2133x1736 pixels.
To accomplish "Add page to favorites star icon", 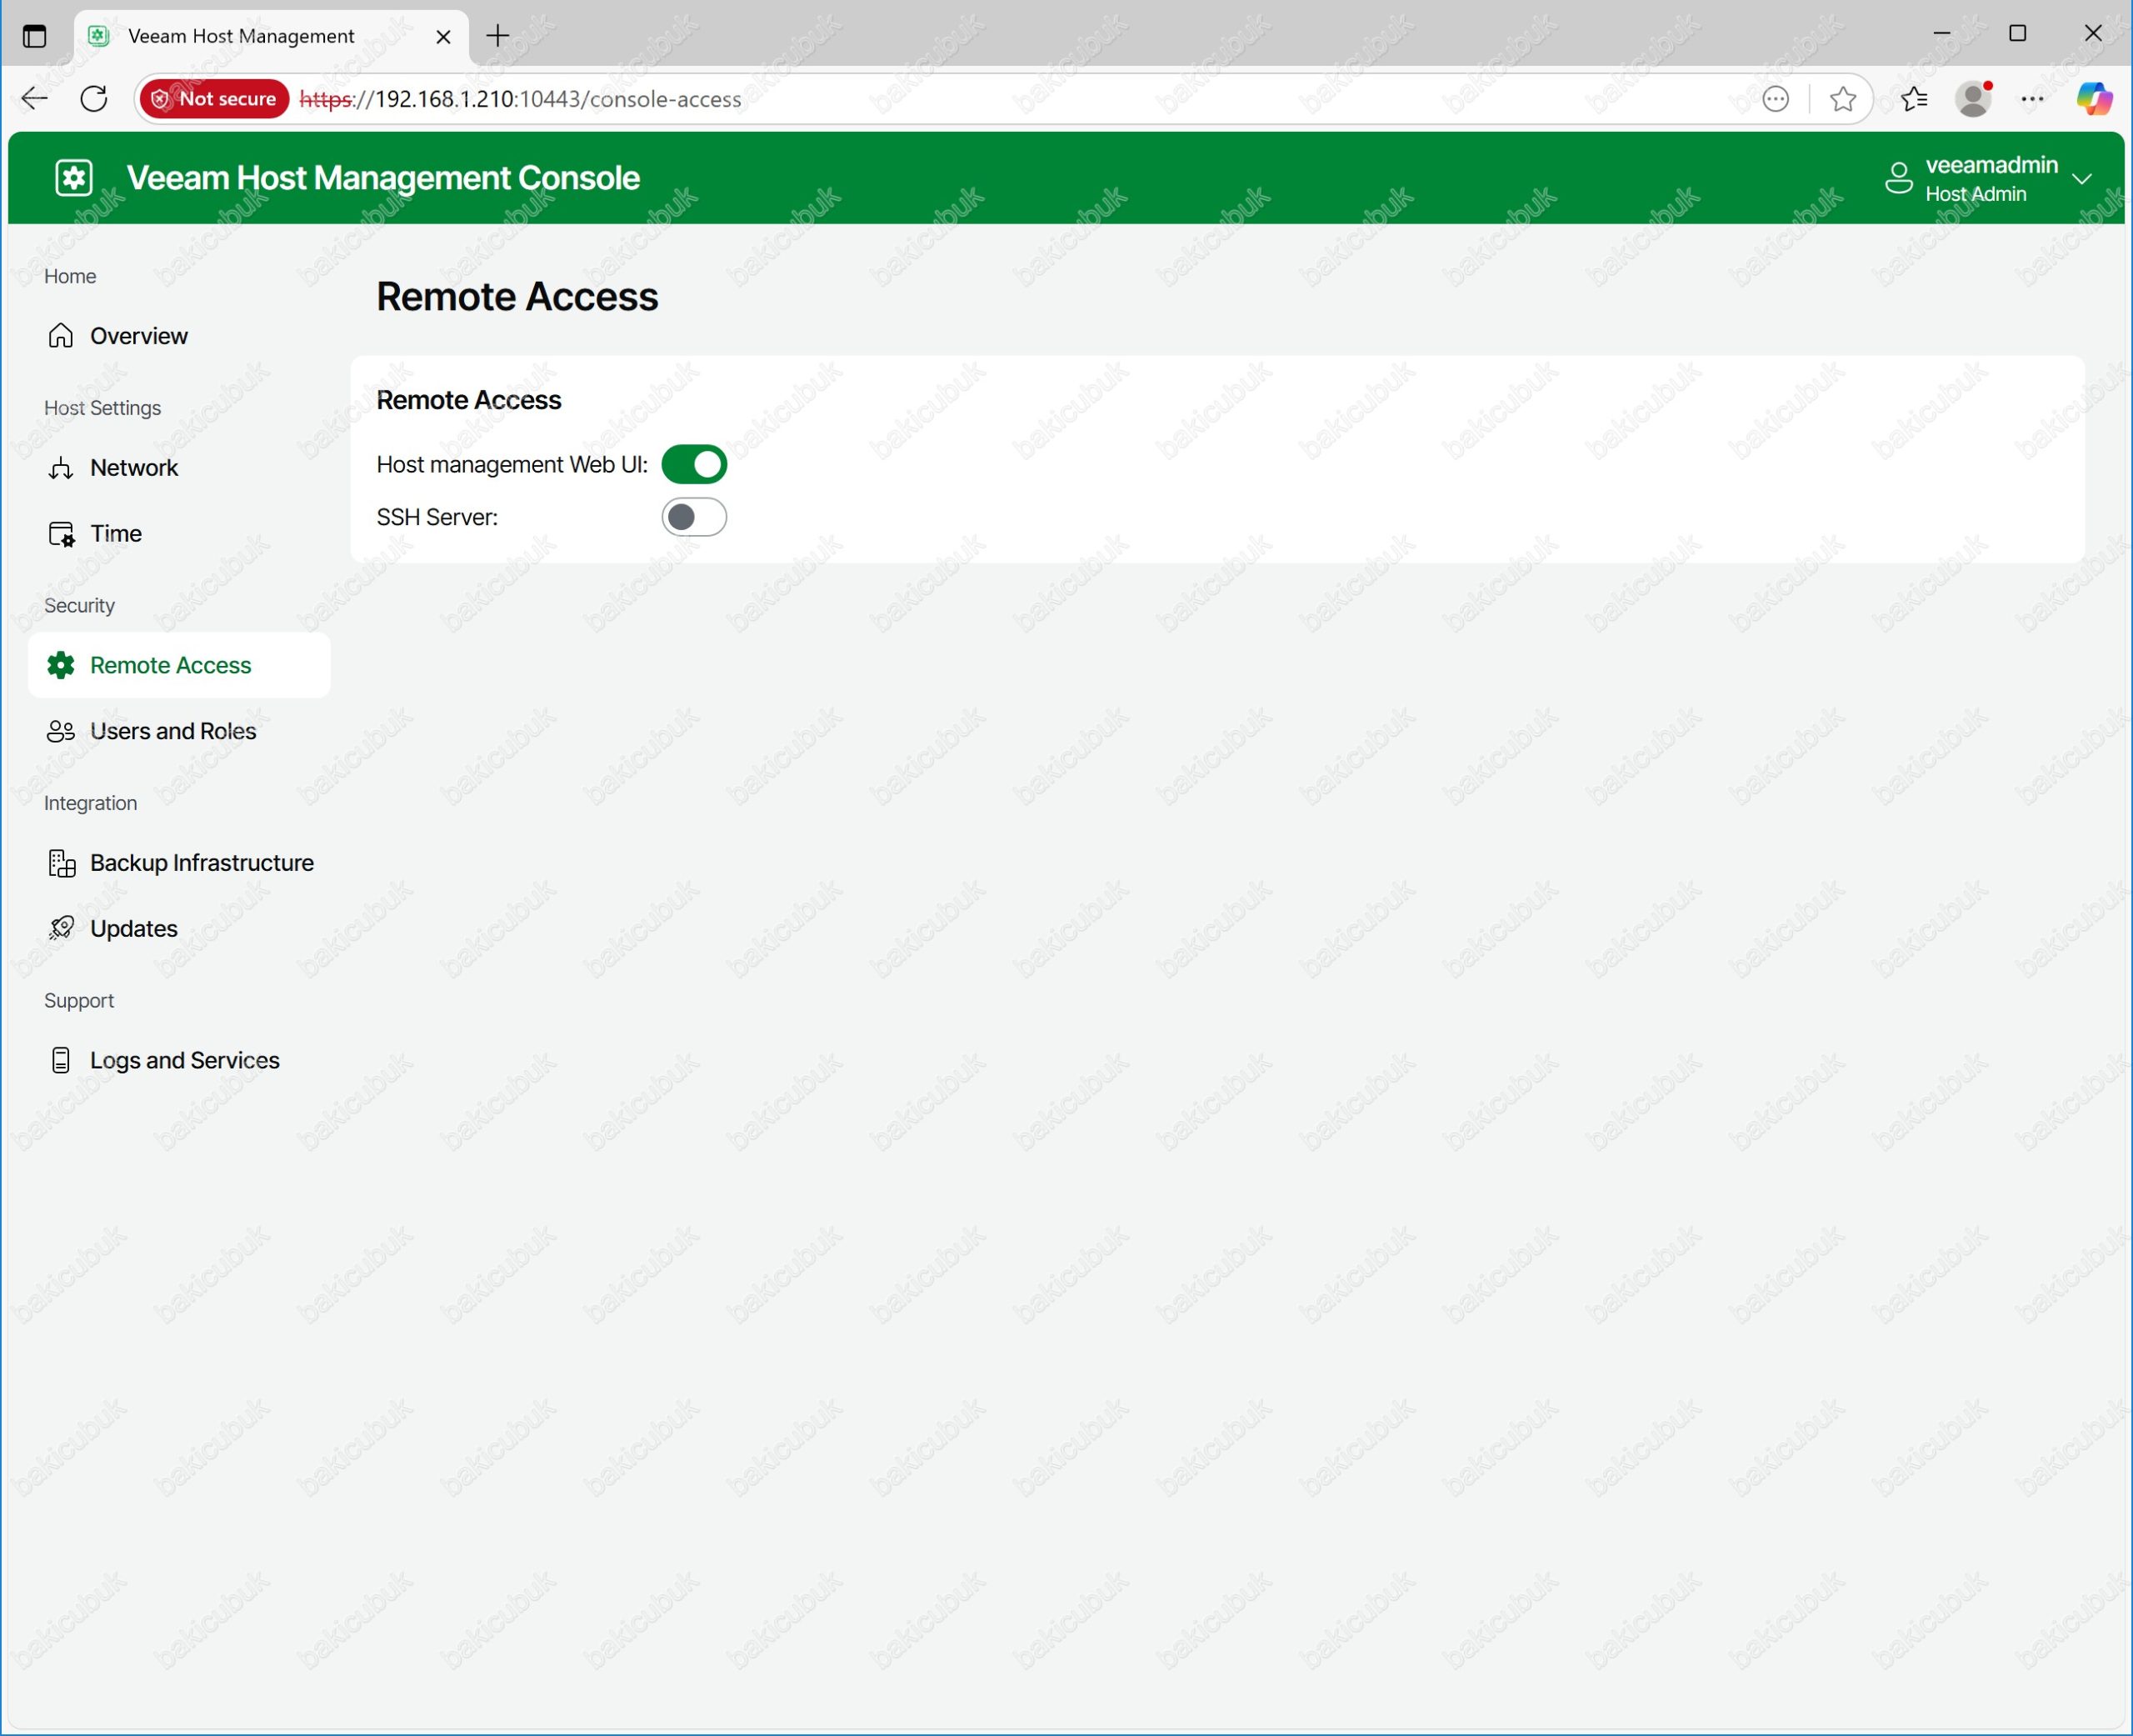I will 1843,98.
